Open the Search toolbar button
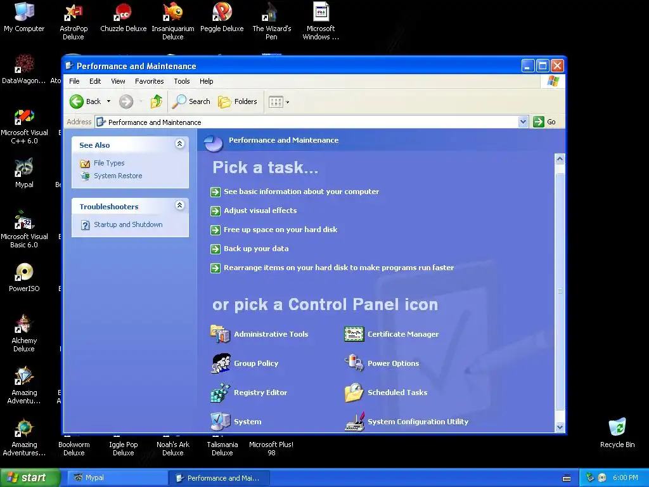 pyautogui.click(x=191, y=101)
